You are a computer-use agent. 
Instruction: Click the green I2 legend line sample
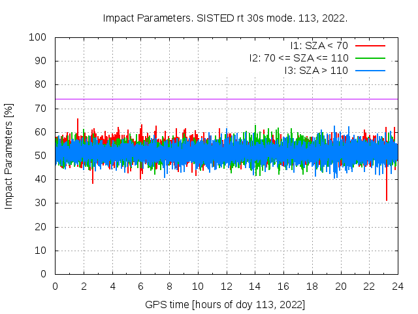coord(370,58)
